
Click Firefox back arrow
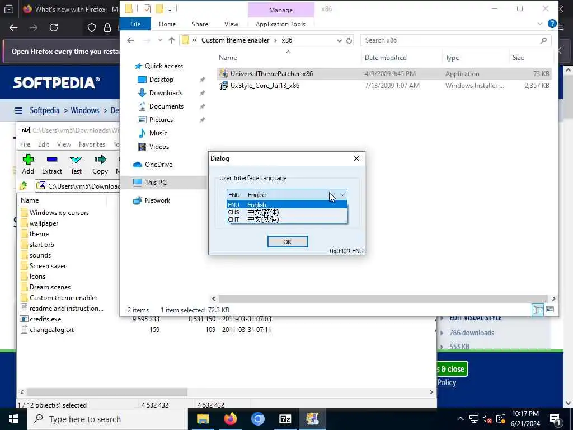click(x=13, y=27)
